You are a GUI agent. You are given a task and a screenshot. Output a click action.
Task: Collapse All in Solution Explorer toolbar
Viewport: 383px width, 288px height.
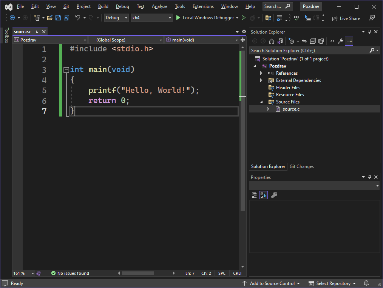(x=313, y=41)
